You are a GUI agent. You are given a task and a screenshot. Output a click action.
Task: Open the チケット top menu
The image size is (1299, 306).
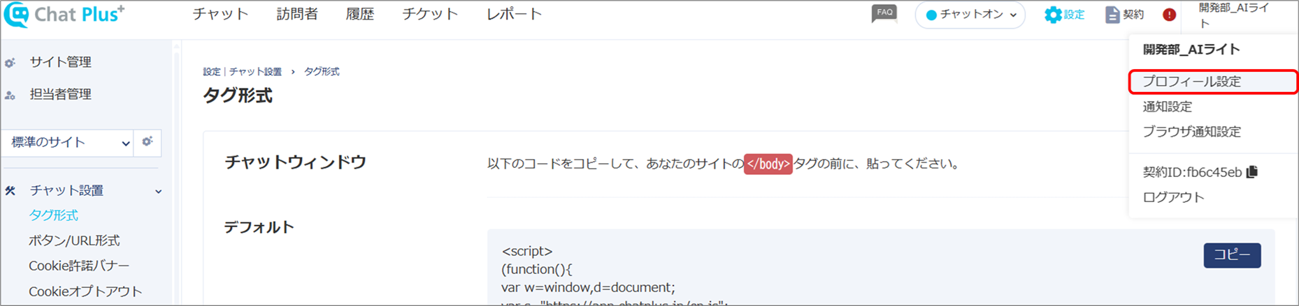[430, 14]
